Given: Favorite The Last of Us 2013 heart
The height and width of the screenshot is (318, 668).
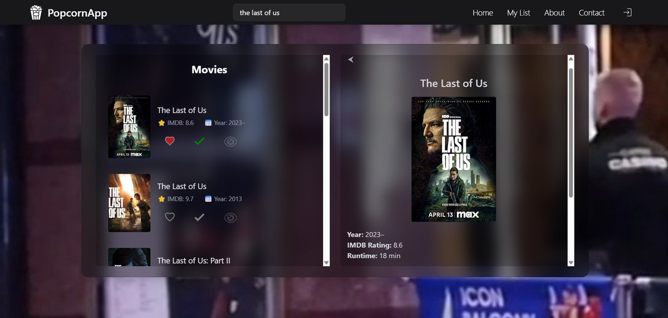Looking at the screenshot, I should [170, 217].
